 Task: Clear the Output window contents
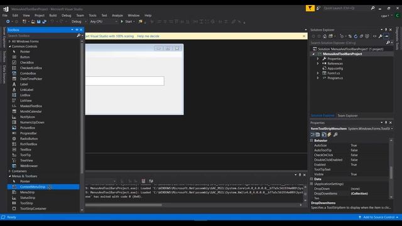point(143,181)
